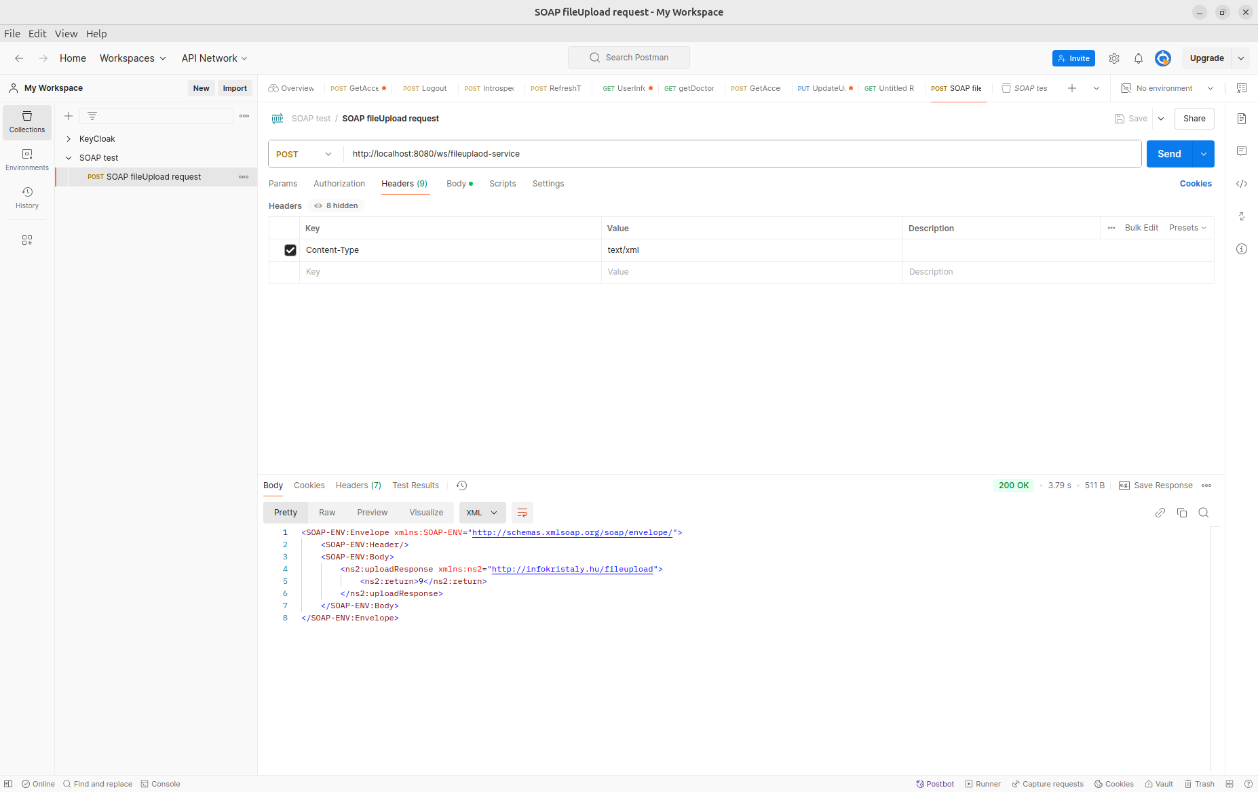
Task: Copy response link icon
Action: (x=1160, y=513)
